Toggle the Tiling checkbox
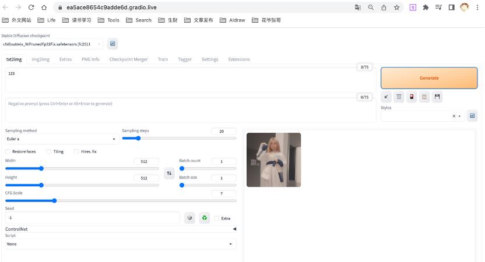The height and width of the screenshot is (262, 485). click(49, 151)
